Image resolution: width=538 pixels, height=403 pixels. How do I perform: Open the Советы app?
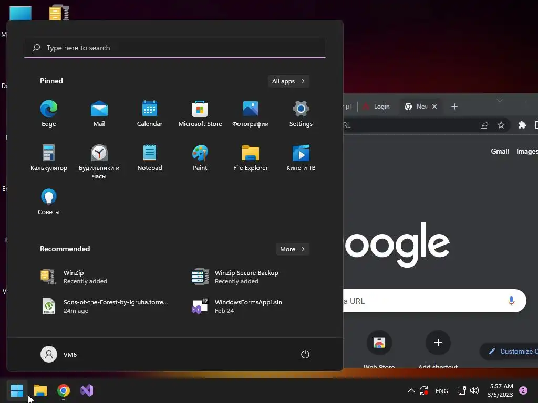49,202
